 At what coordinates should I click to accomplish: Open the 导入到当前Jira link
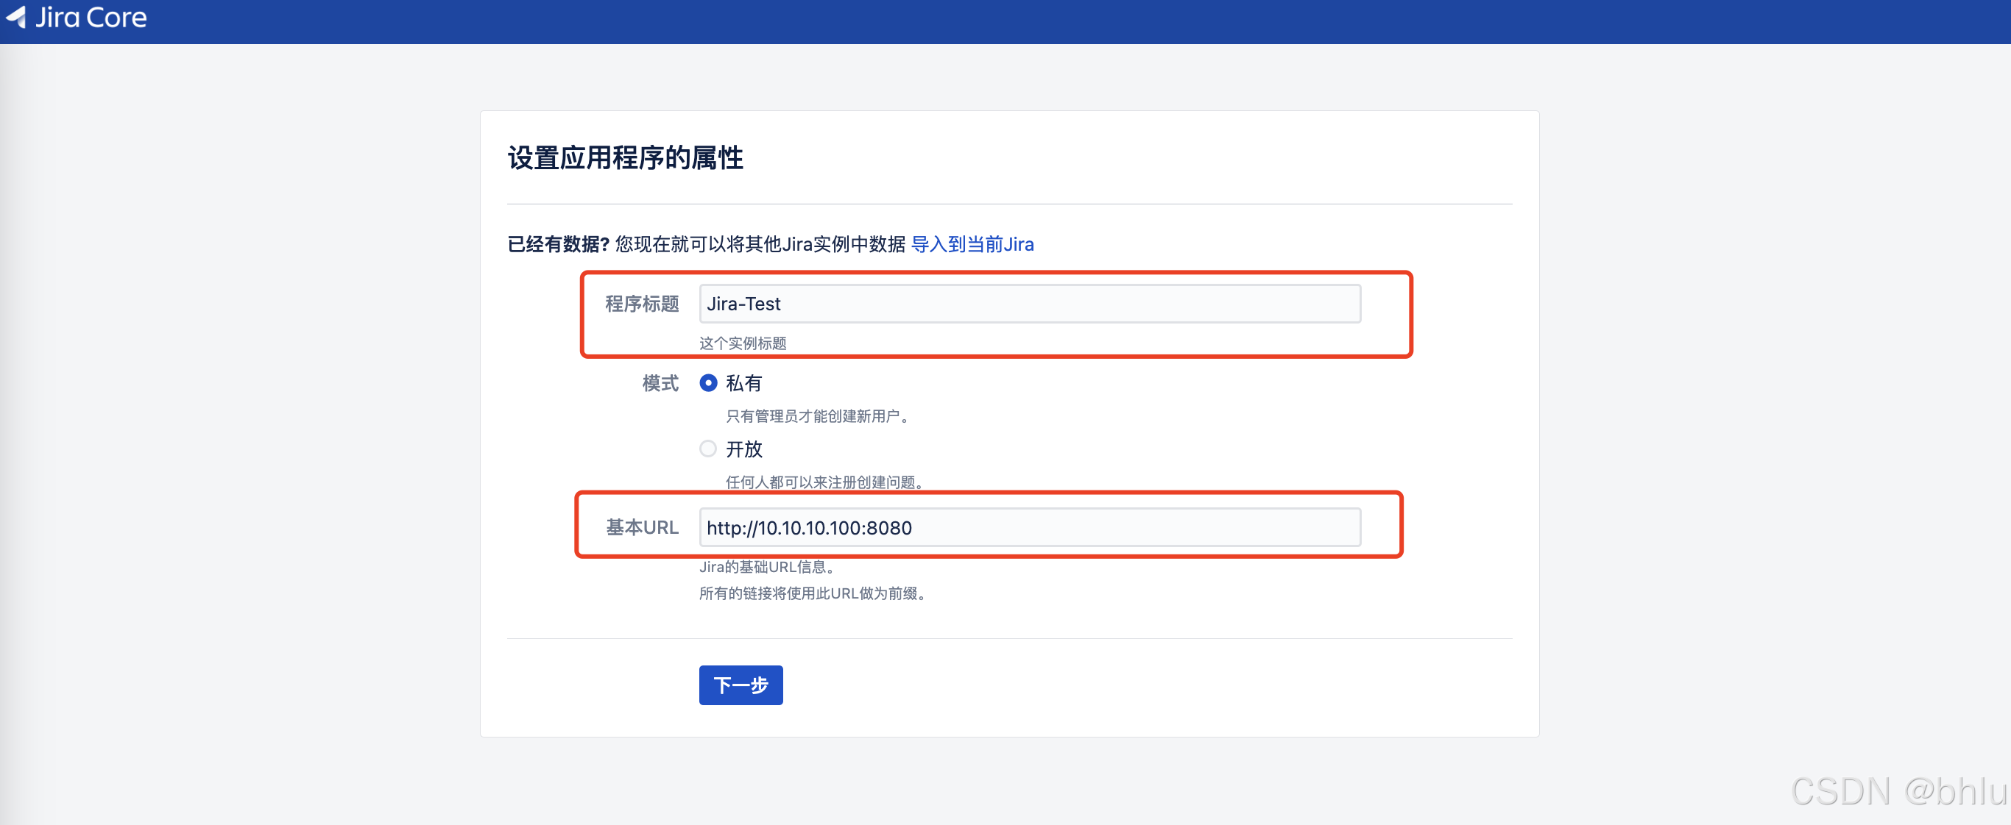972,244
